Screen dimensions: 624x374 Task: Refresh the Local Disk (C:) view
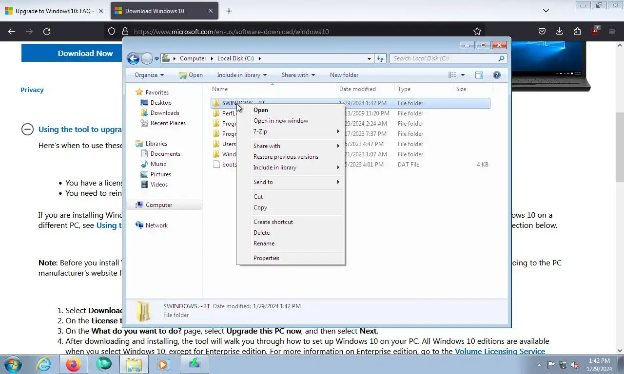tap(380, 58)
